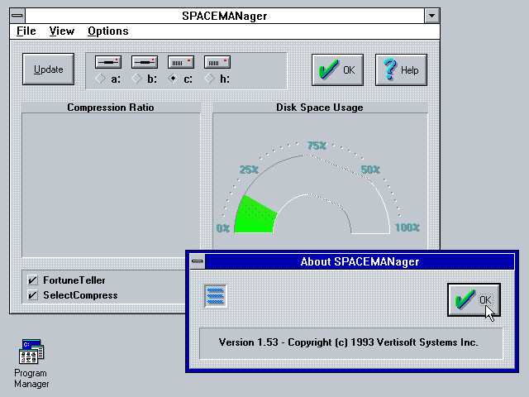Image resolution: width=529 pixels, height=397 pixels.
Task: Click the About SPACEMANager title bar
Action: pyautogui.click(x=360, y=261)
